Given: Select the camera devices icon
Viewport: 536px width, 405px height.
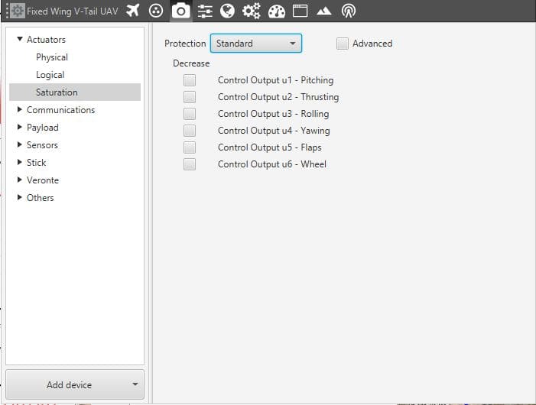Looking at the screenshot, I should click(x=180, y=11).
